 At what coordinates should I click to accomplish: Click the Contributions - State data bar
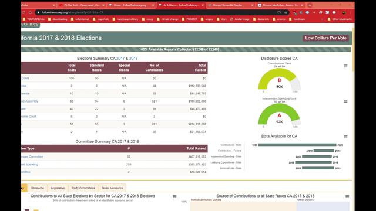pyautogui.click(x=297, y=145)
